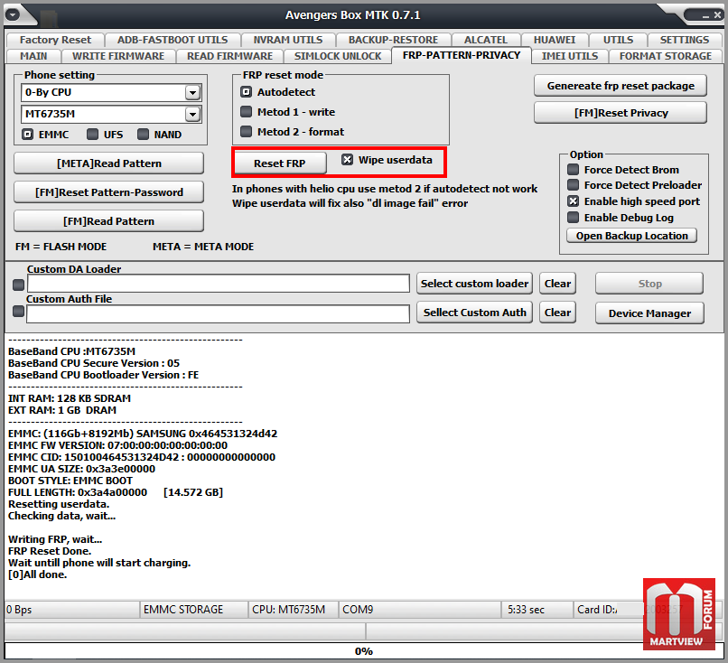Click [META]Read Pattern button
The width and height of the screenshot is (728, 663).
click(109, 163)
